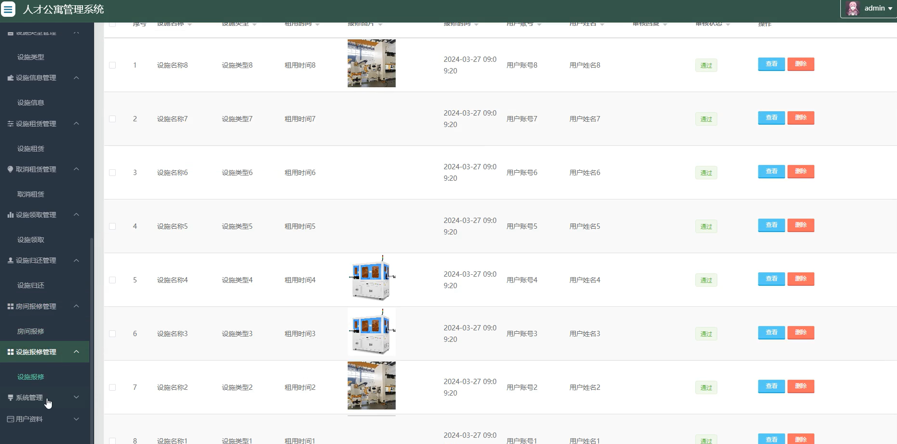Open the 设施类型 submenu item
The height and width of the screenshot is (444, 897).
pyautogui.click(x=31, y=57)
